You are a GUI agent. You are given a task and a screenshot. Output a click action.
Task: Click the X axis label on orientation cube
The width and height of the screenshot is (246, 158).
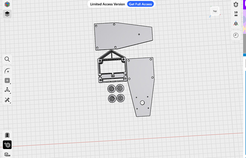pyautogui.click(x=220, y=15)
